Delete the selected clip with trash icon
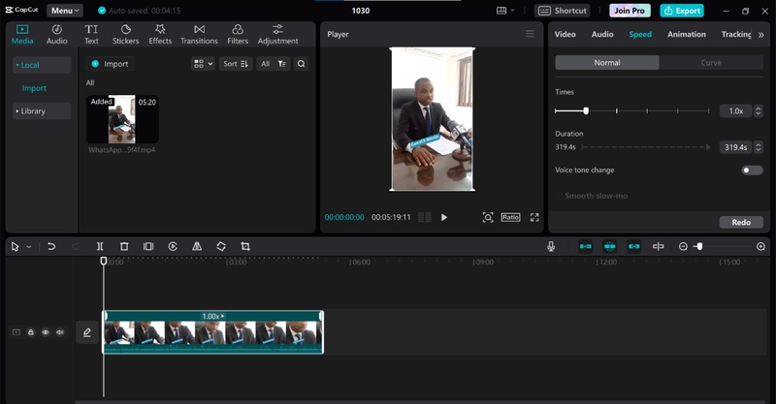Viewport: 776px width, 404px height. tap(124, 247)
